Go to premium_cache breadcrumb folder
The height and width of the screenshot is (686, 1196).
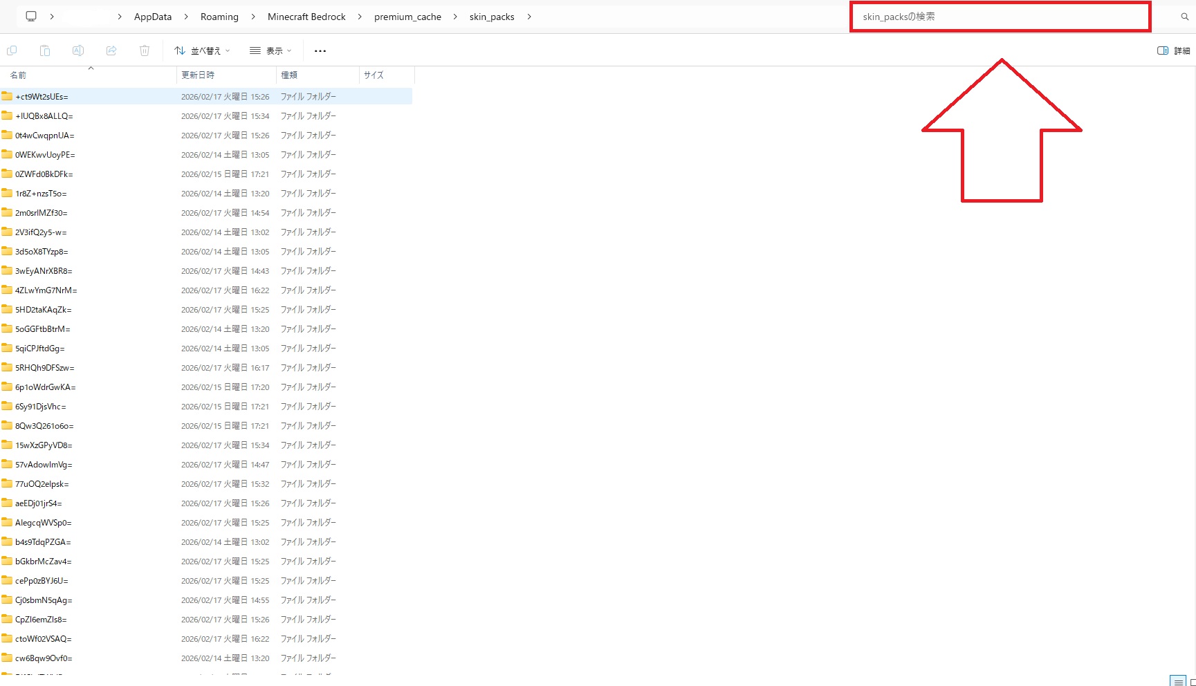pyautogui.click(x=407, y=17)
